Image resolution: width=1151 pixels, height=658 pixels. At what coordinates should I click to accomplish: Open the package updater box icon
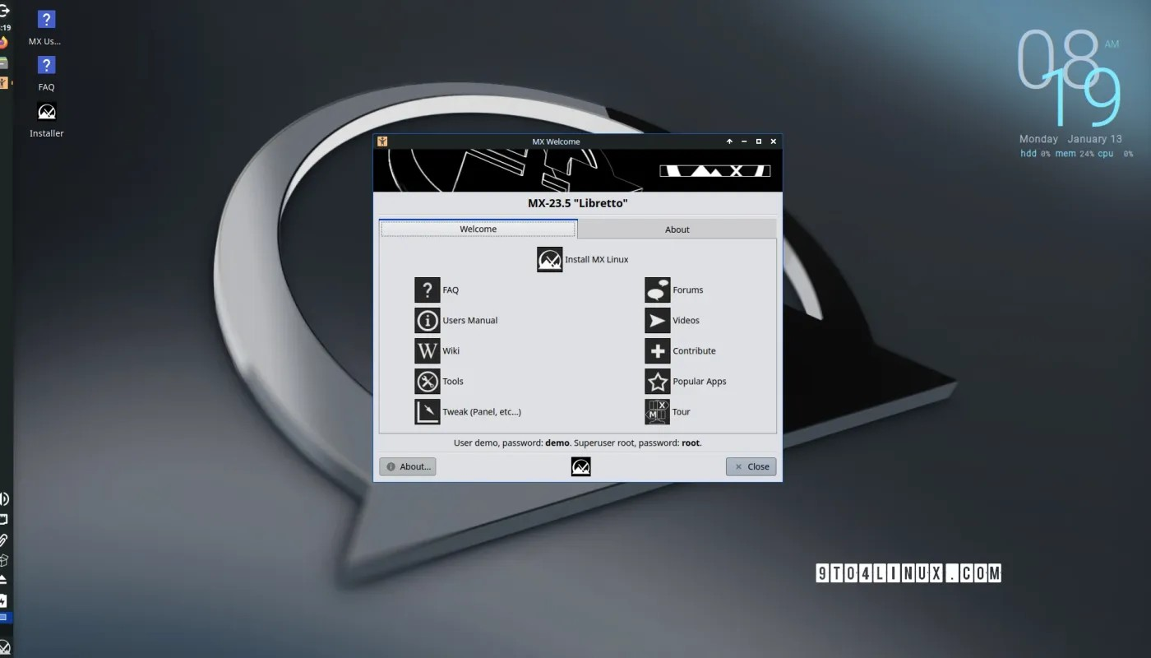pyautogui.click(x=3, y=560)
